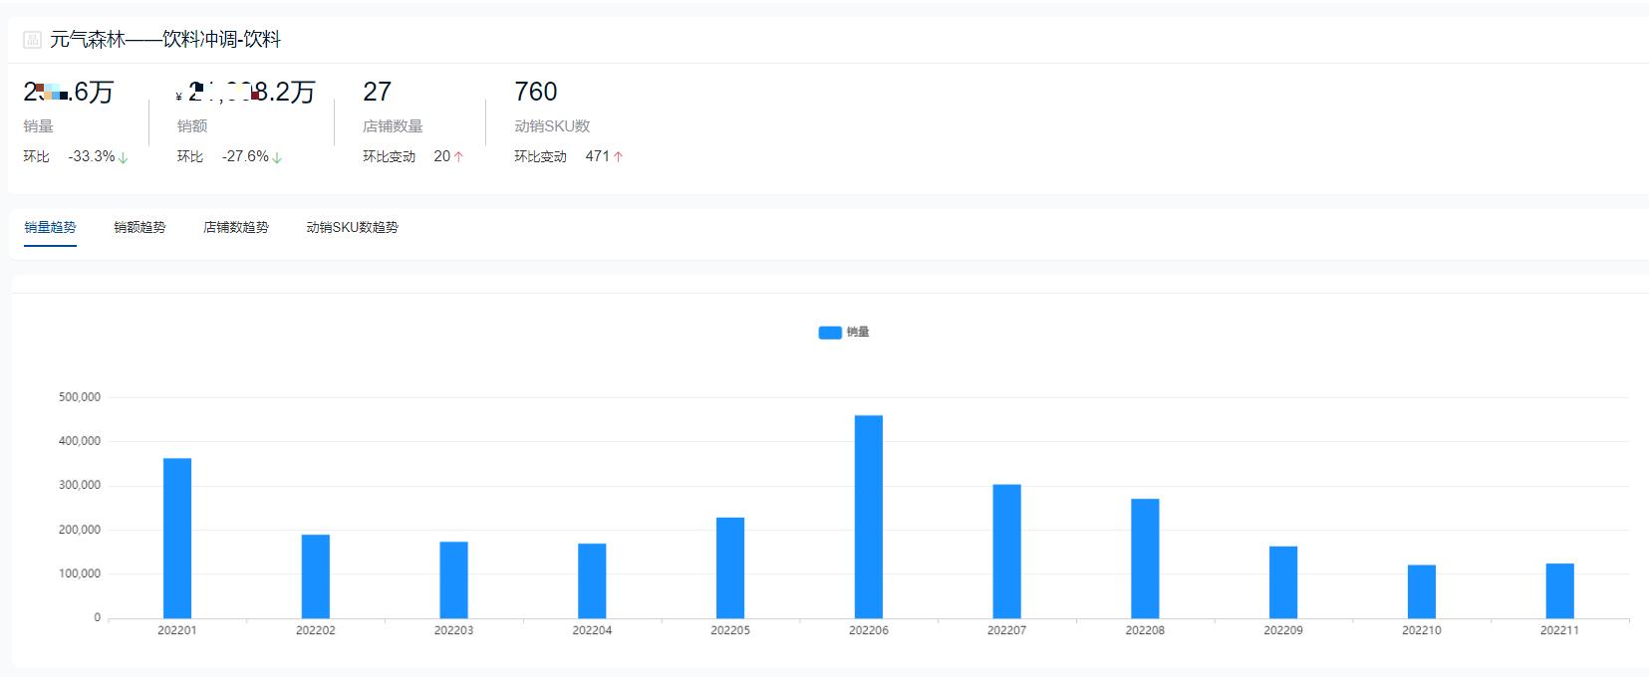
Task: Click the 动销SKU数 value 760
Action: (535, 92)
